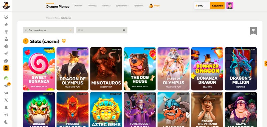
Task: Select the lightning bolt sidebar icon
Action: click(6, 24)
